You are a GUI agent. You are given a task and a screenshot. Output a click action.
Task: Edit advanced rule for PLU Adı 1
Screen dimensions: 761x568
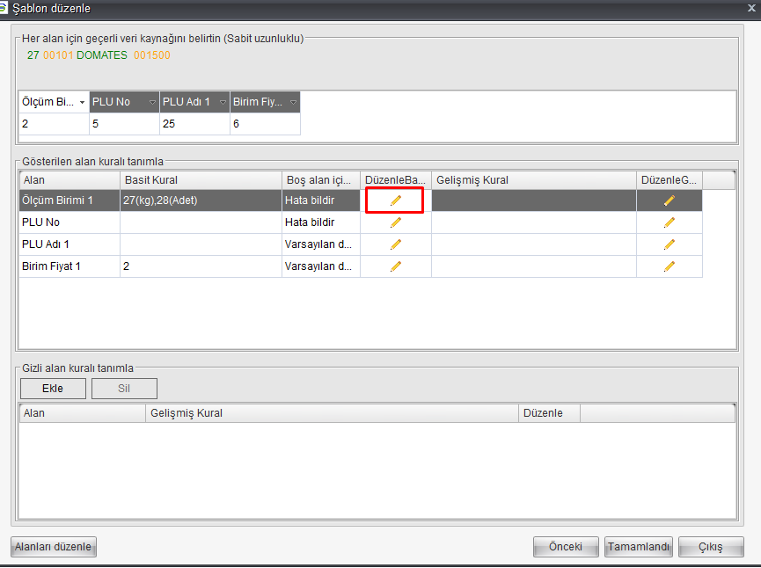point(670,244)
